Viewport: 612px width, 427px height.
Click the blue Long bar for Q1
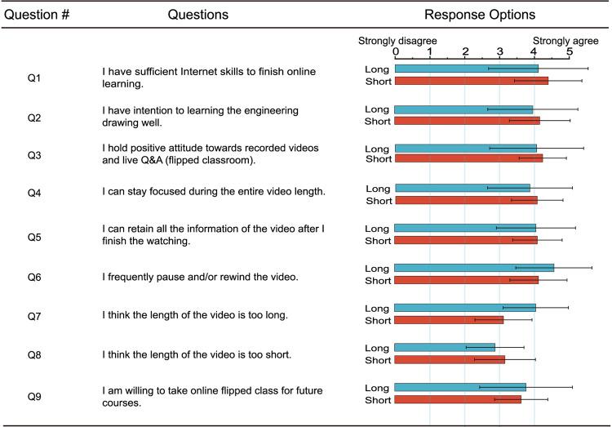point(465,69)
